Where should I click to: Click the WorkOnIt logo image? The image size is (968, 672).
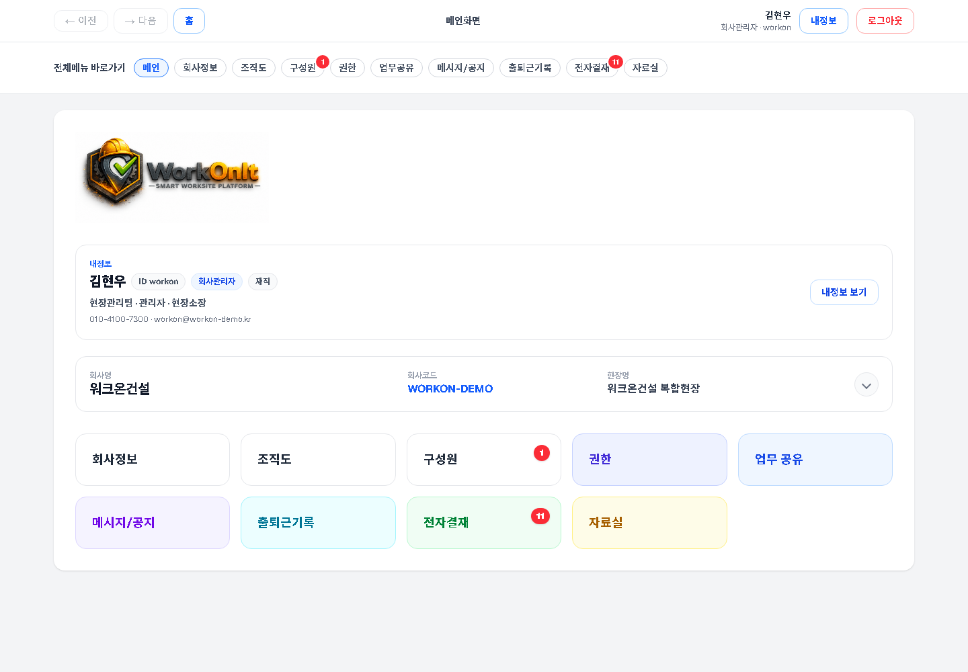pyautogui.click(x=172, y=177)
